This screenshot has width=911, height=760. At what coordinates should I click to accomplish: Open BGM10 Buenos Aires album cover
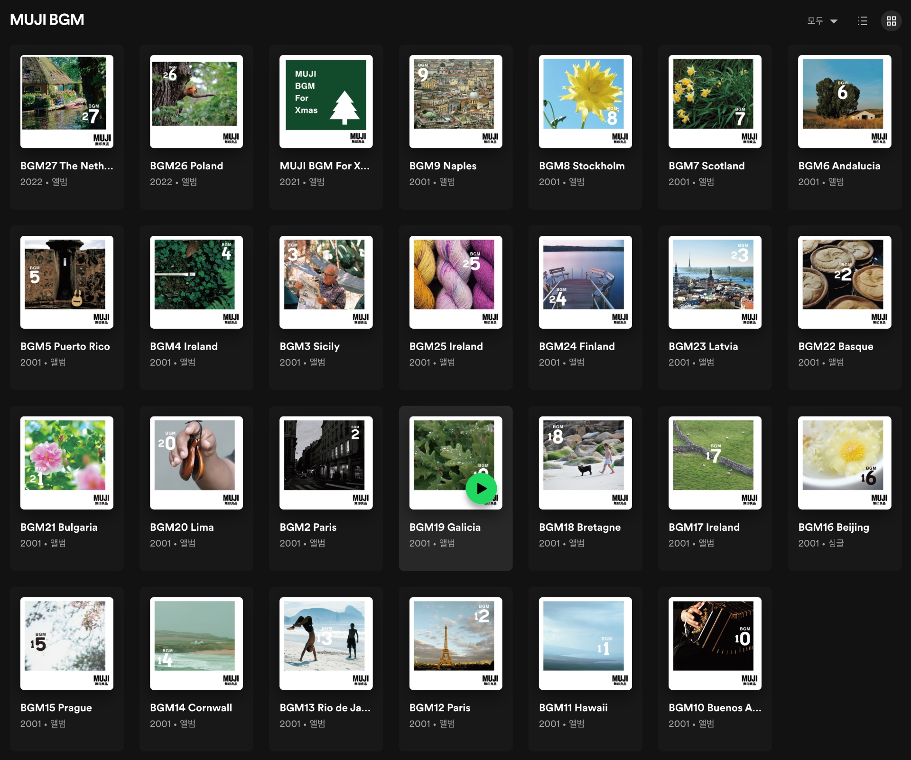[x=715, y=643]
